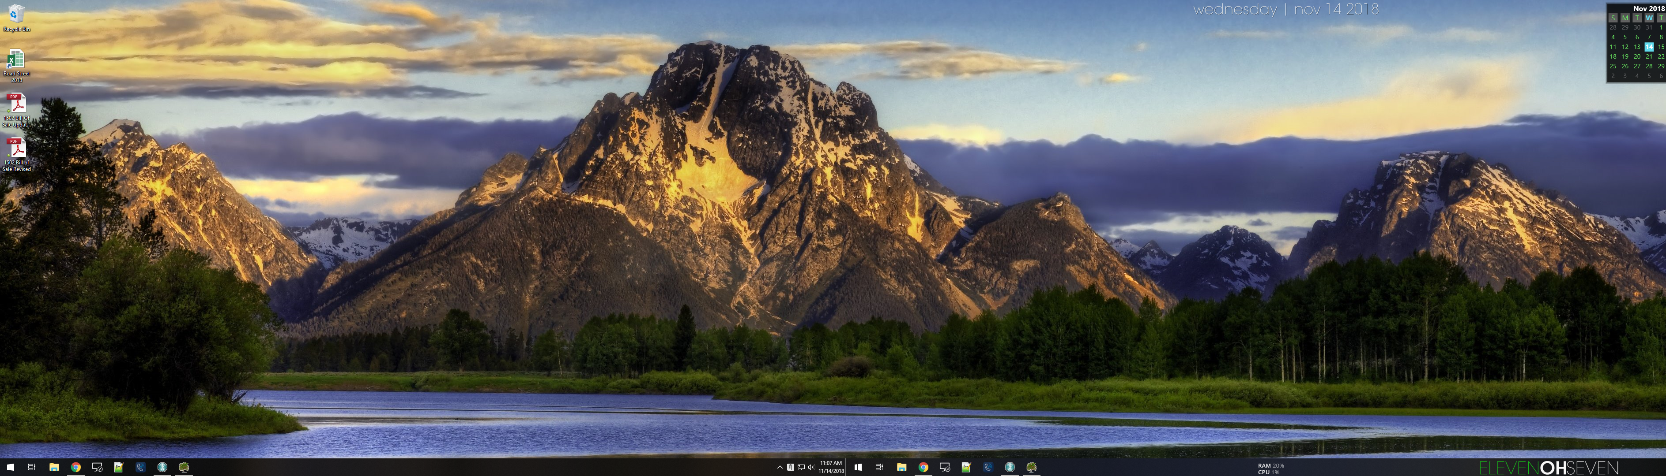Select date 21 in calendar widget
The height and width of the screenshot is (476, 1666).
[x=1649, y=56]
